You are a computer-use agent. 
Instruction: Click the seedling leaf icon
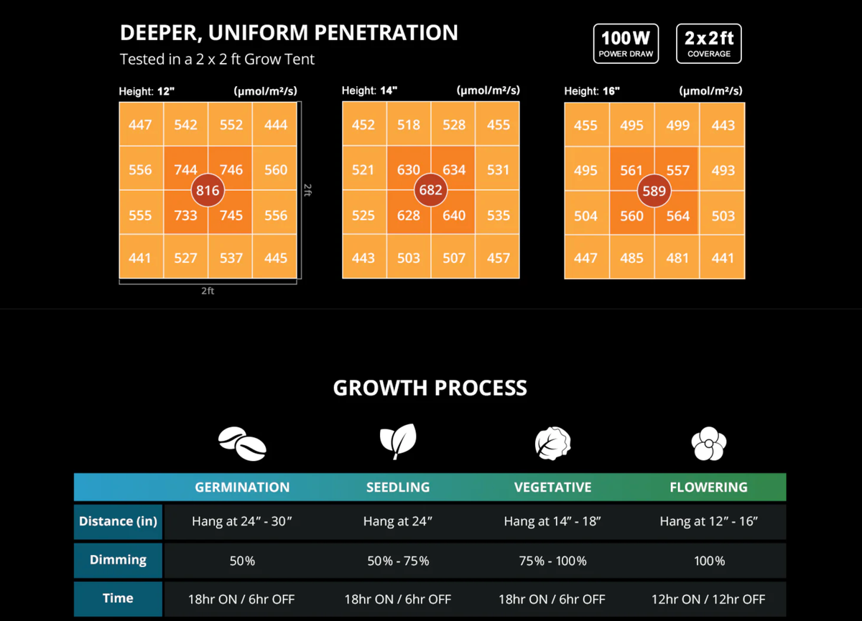coord(397,442)
